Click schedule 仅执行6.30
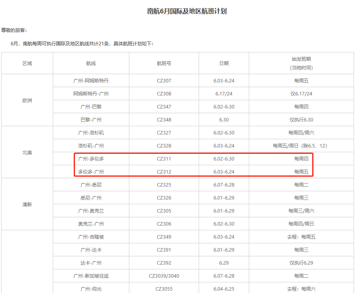 tap(301, 120)
